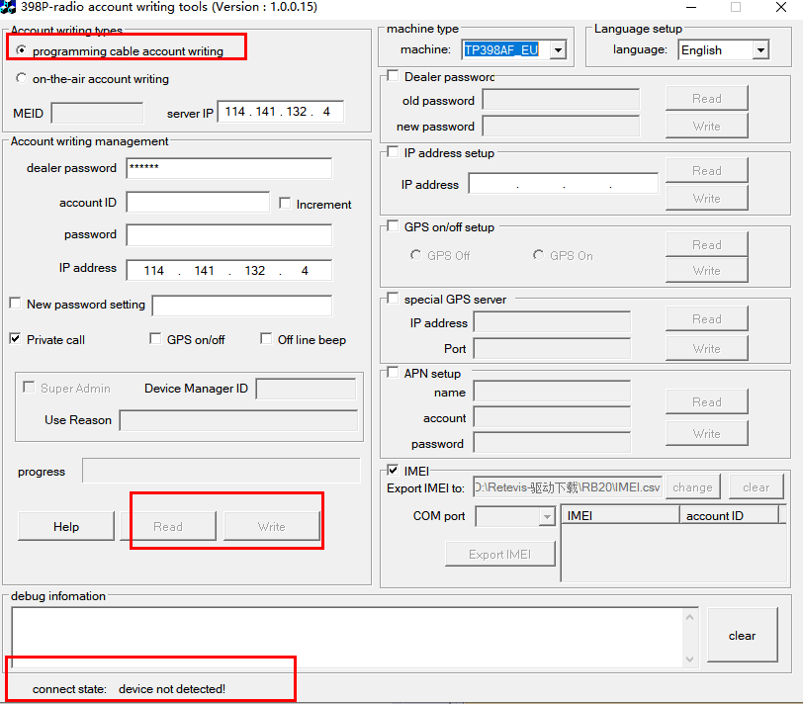This screenshot has height=704, width=803.
Task: Click the dealer password field
Action: [x=228, y=168]
